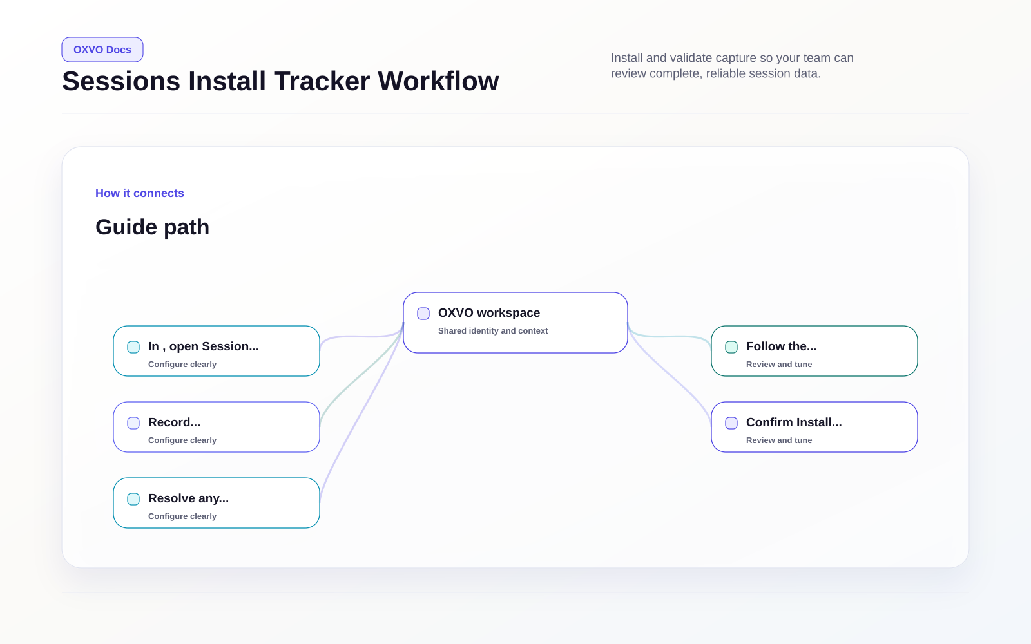This screenshot has width=1031, height=644.
Task: Click the purple icon in Record... node
Action: [133, 423]
